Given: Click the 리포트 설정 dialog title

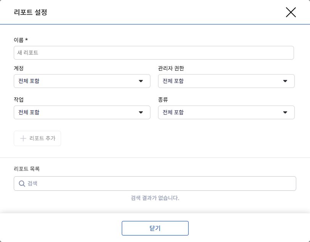Looking at the screenshot, I should tap(31, 12).
